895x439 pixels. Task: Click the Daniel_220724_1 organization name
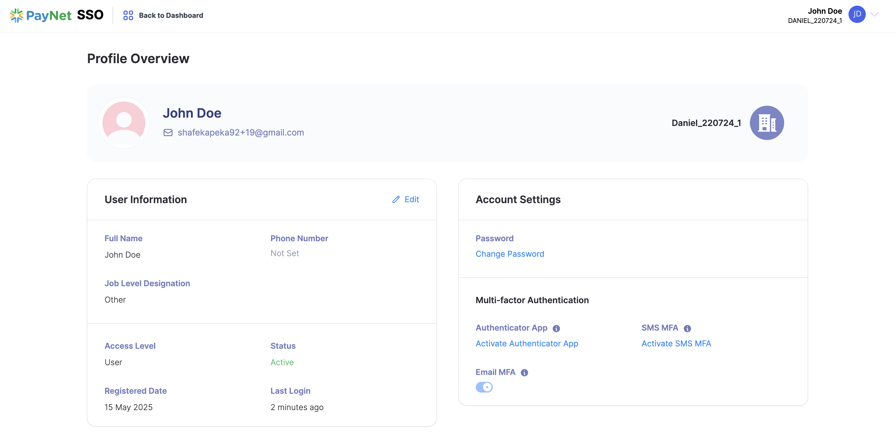[706, 123]
